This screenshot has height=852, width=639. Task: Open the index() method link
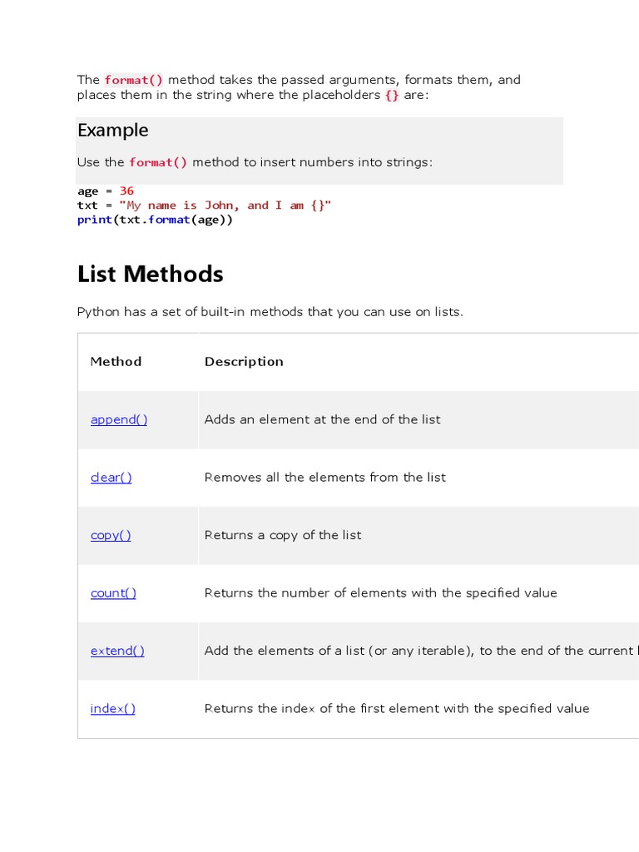pos(112,709)
